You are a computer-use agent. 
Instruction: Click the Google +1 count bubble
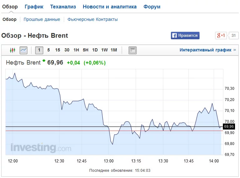(x=234, y=36)
